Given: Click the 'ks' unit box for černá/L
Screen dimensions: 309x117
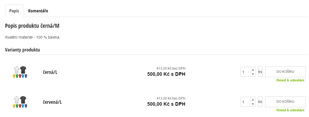Looking at the screenshot, I should (x=260, y=72).
